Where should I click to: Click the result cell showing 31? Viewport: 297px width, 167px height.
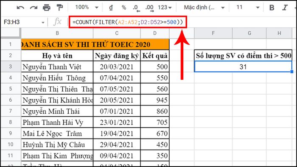click(x=243, y=67)
